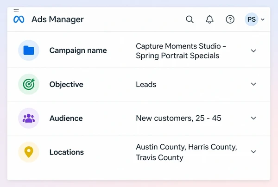
Task: Expand the Audience row chevron
Action: pos(253,118)
